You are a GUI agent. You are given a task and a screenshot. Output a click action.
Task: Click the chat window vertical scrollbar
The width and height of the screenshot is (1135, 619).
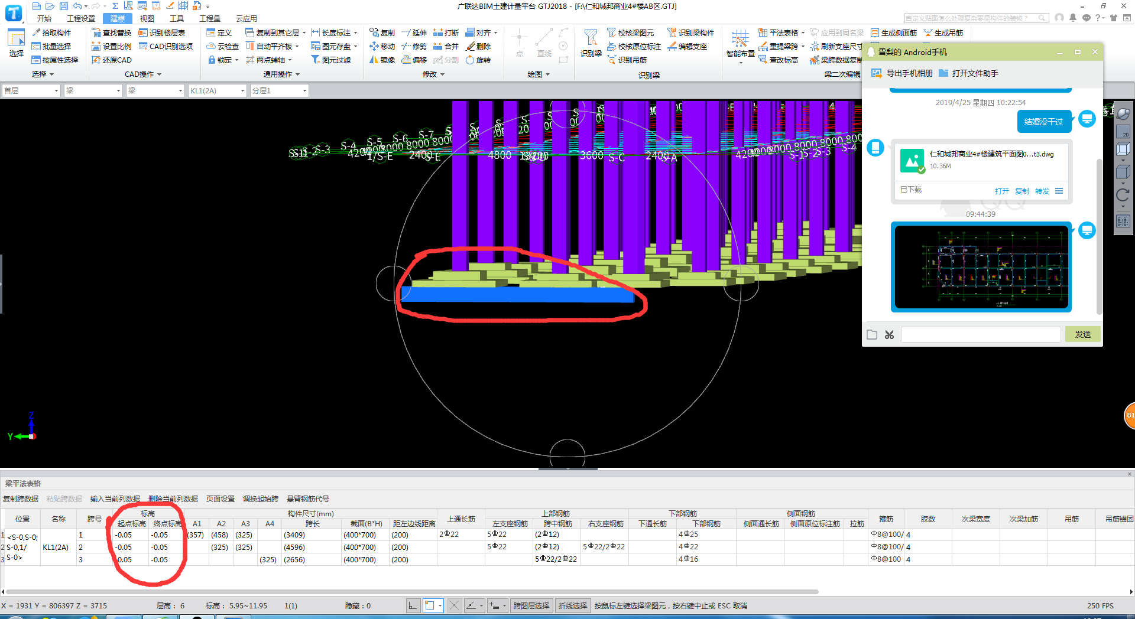tap(1100, 236)
